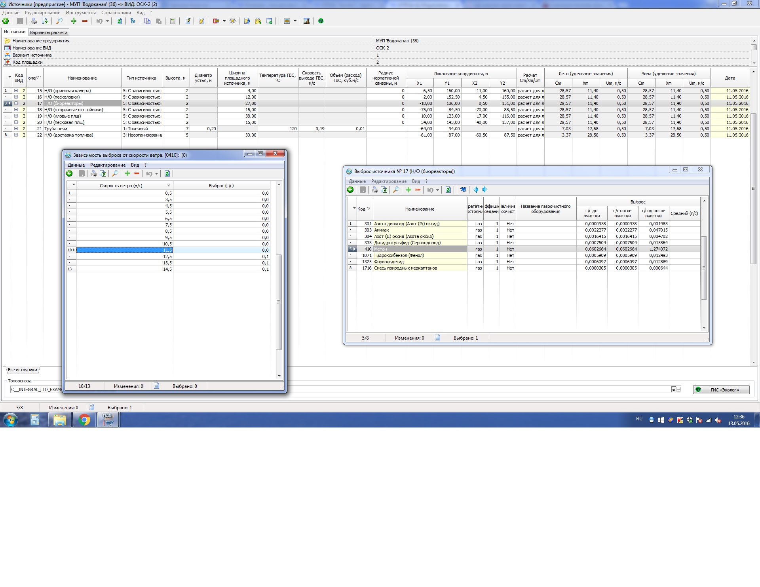Expand row of source 15 приемная камера
Viewport: 760px width, 587px height.
16,91
